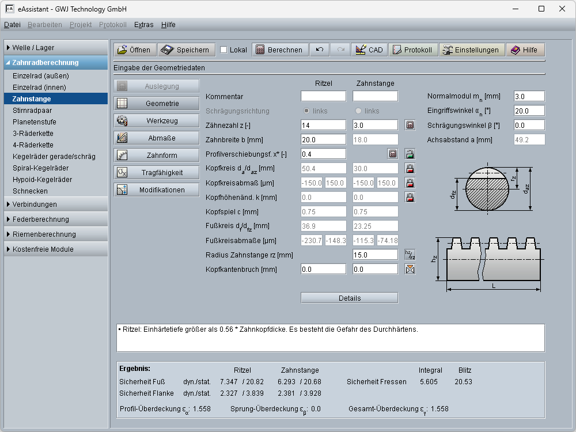Screen dimensions: 576x432
Task: Unlock the Kopfkreis diameter lock icon
Action: (x=410, y=169)
